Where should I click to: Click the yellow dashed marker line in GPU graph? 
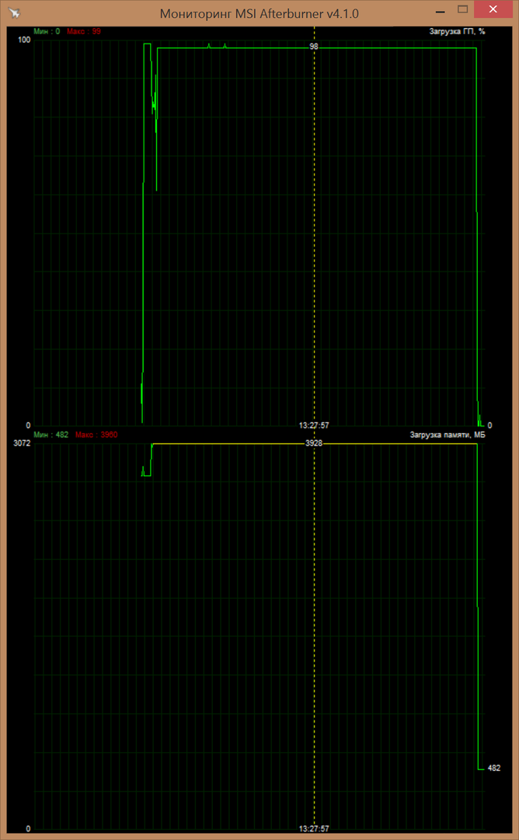point(314,233)
